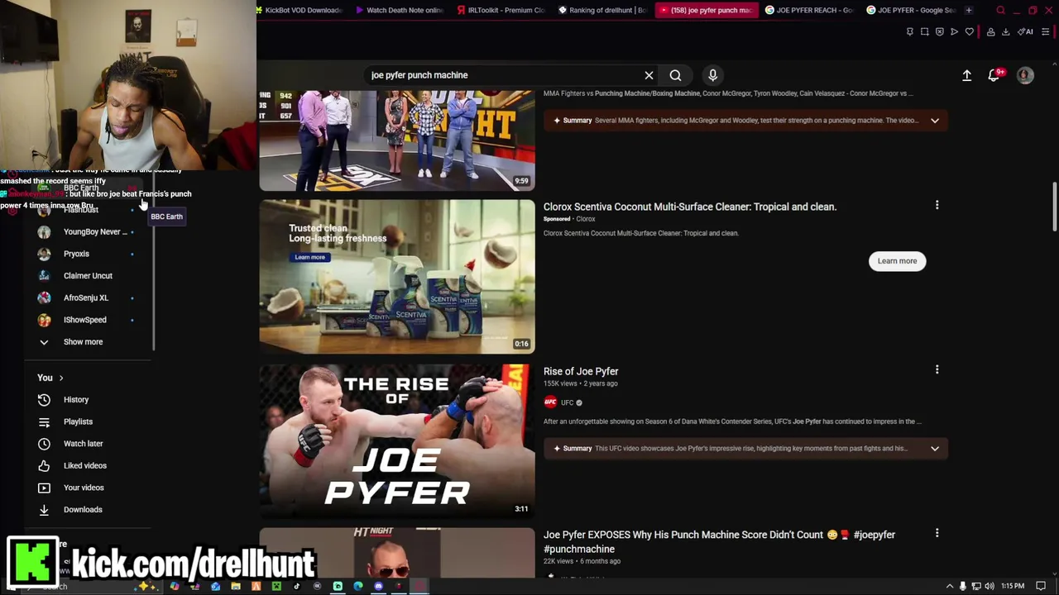Open the YouTube account avatar menu
The image size is (1059, 595).
tap(1025, 75)
